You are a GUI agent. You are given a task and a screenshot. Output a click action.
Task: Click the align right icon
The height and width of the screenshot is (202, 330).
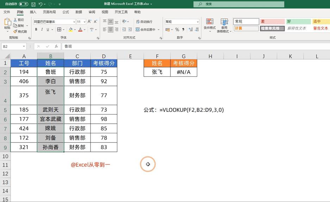[x=116, y=30]
